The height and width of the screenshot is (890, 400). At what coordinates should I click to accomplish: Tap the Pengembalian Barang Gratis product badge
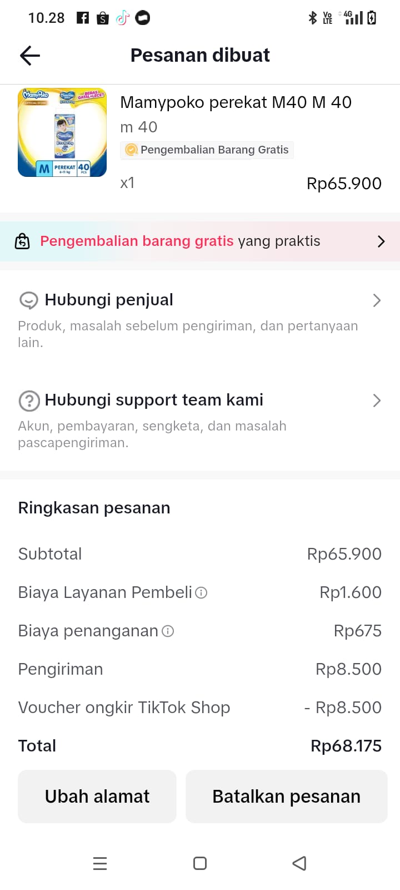coord(207,150)
